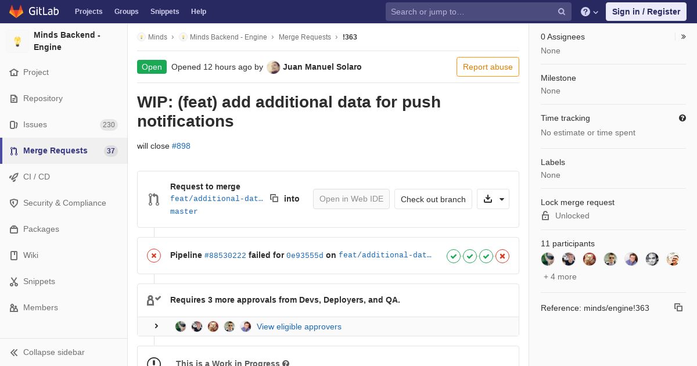Expand the approvers list chevron
This screenshot has width=697, height=366.
[156, 326]
